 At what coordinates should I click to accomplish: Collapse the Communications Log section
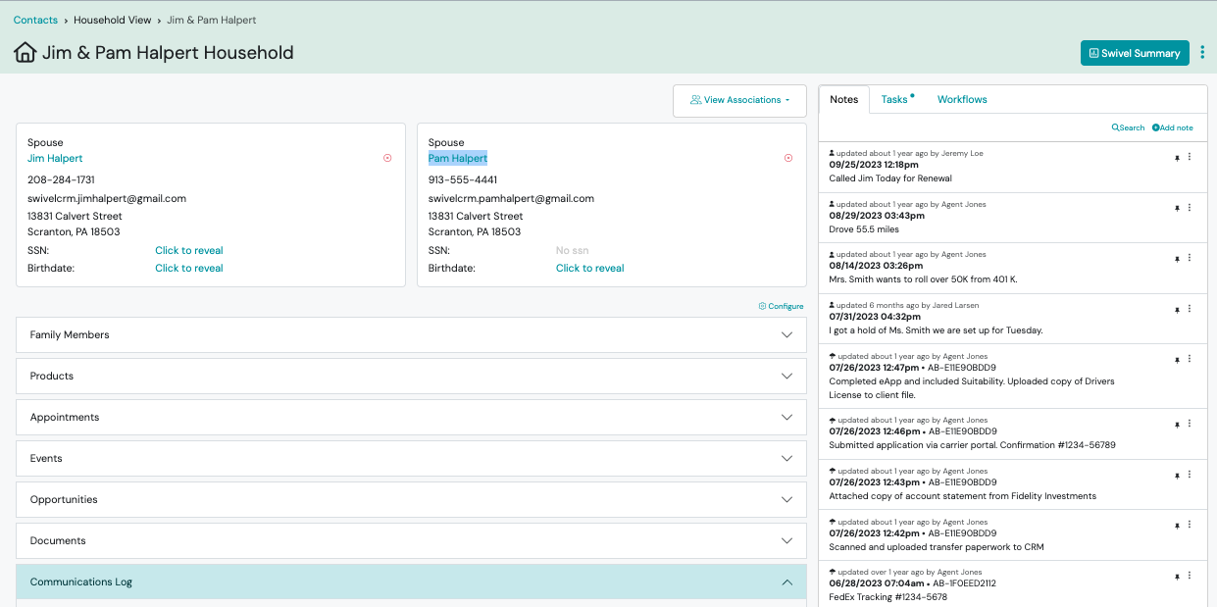pos(411,582)
